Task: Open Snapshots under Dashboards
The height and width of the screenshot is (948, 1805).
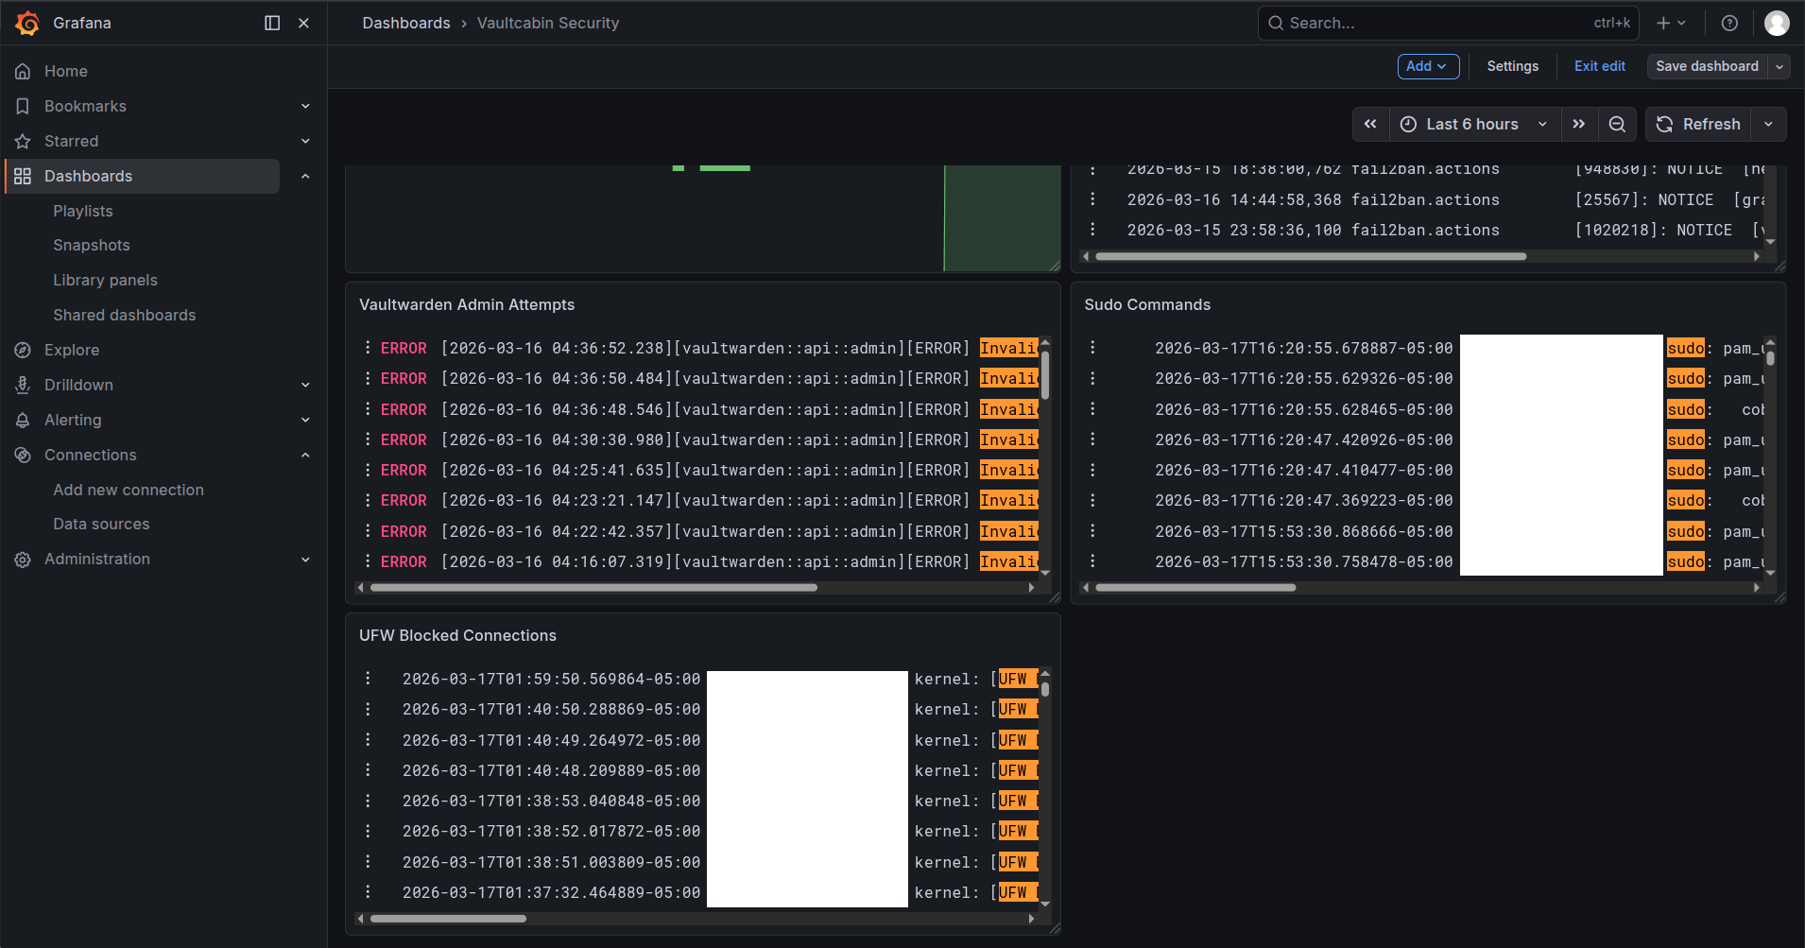Action: (92, 245)
